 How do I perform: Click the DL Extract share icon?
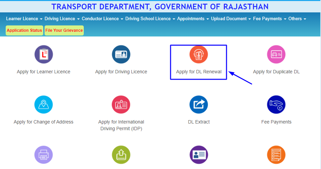point(199,105)
